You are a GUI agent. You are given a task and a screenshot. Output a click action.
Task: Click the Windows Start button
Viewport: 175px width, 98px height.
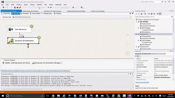tap(2, 96)
